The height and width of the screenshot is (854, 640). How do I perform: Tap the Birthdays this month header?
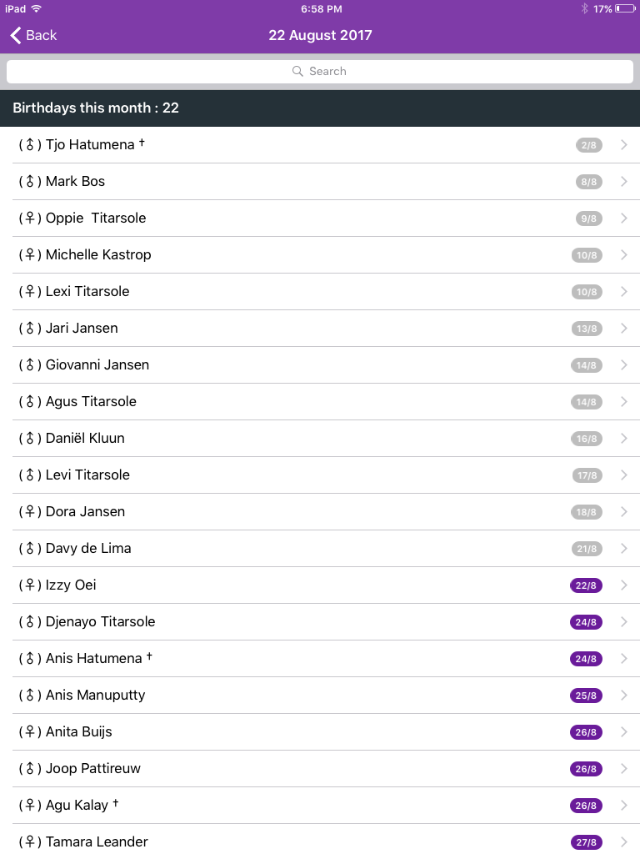point(96,108)
